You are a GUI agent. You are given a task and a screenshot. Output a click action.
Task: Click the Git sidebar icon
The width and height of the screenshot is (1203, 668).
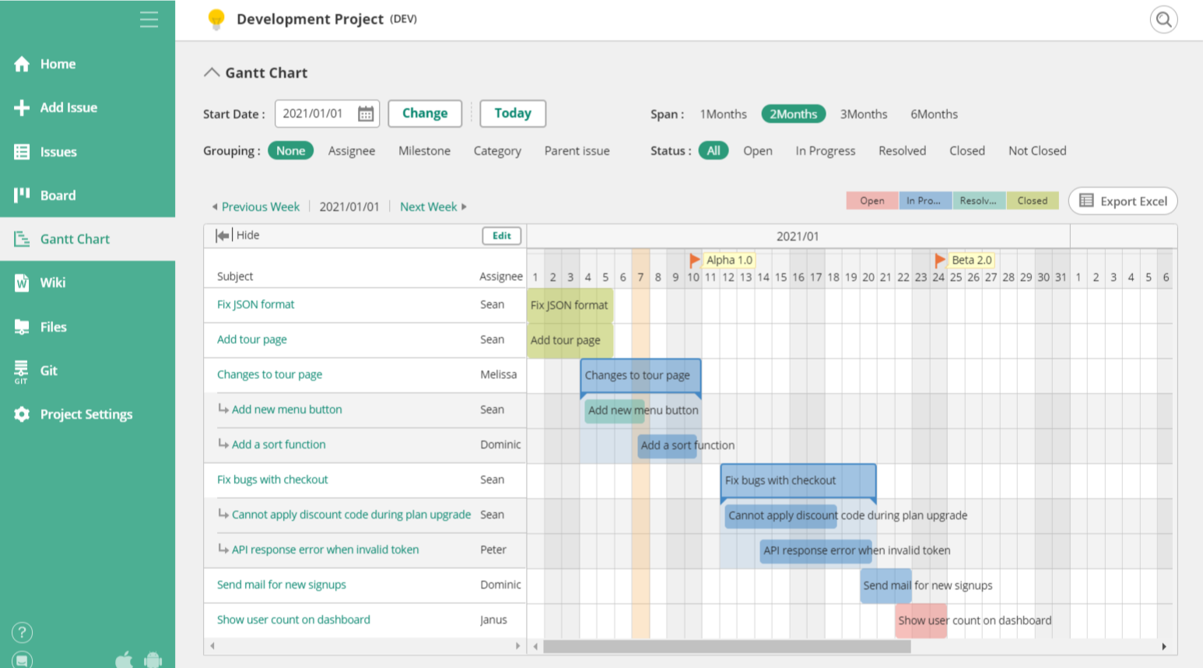[21, 371]
